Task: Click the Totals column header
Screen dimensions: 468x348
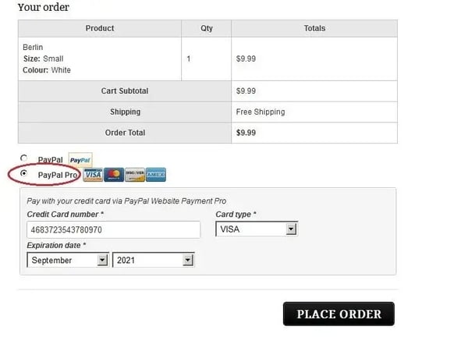Action: 314,28
